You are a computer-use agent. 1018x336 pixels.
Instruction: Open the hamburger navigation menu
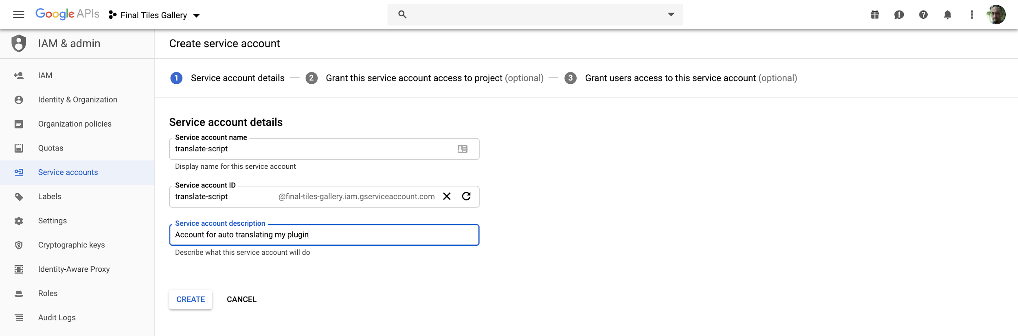[19, 15]
